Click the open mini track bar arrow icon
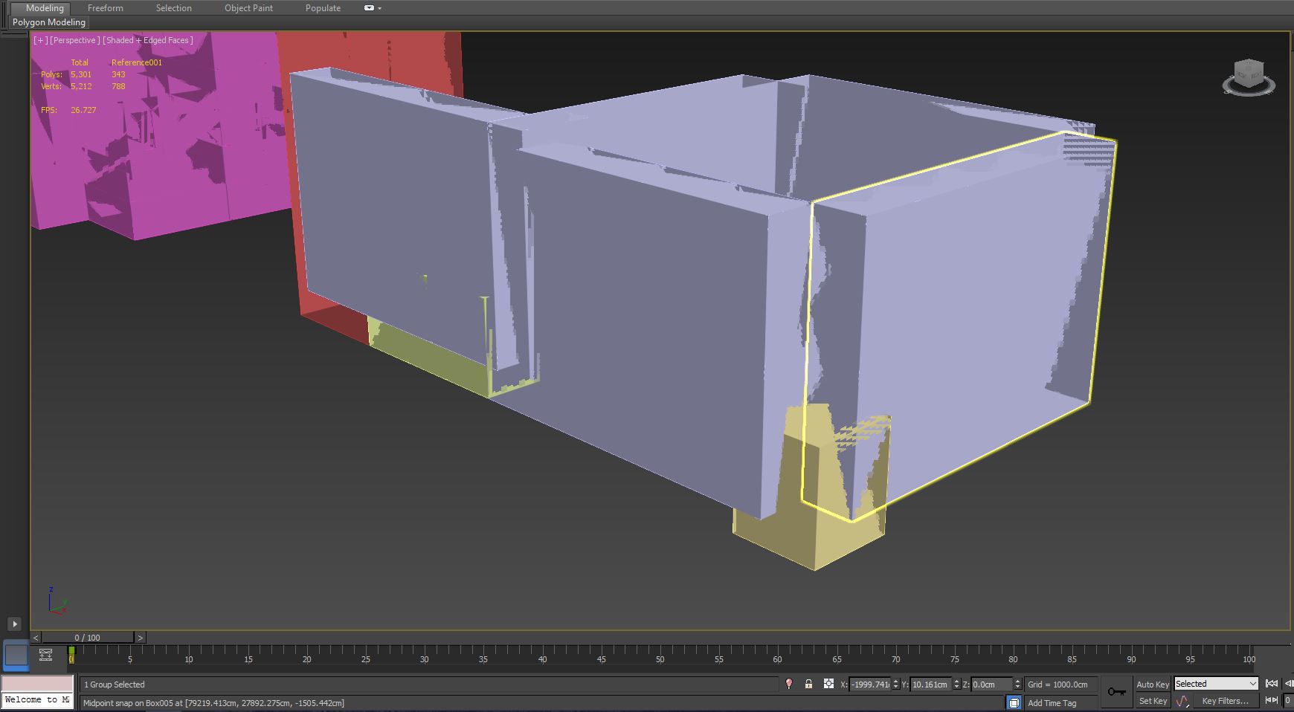Screen dimensions: 1294x712 pos(14,624)
